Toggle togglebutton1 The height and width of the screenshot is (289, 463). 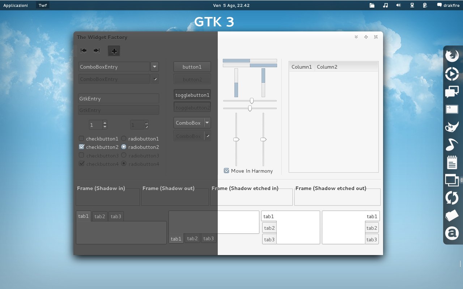click(x=192, y=95)
